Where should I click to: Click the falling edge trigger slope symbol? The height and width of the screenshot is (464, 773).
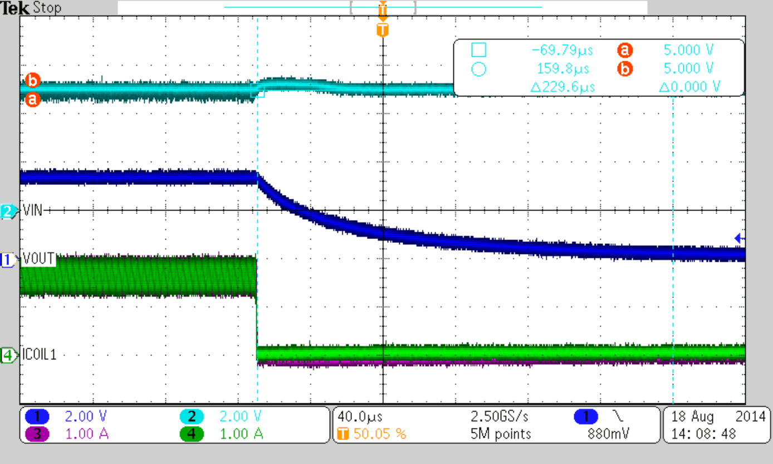(618, 417)
